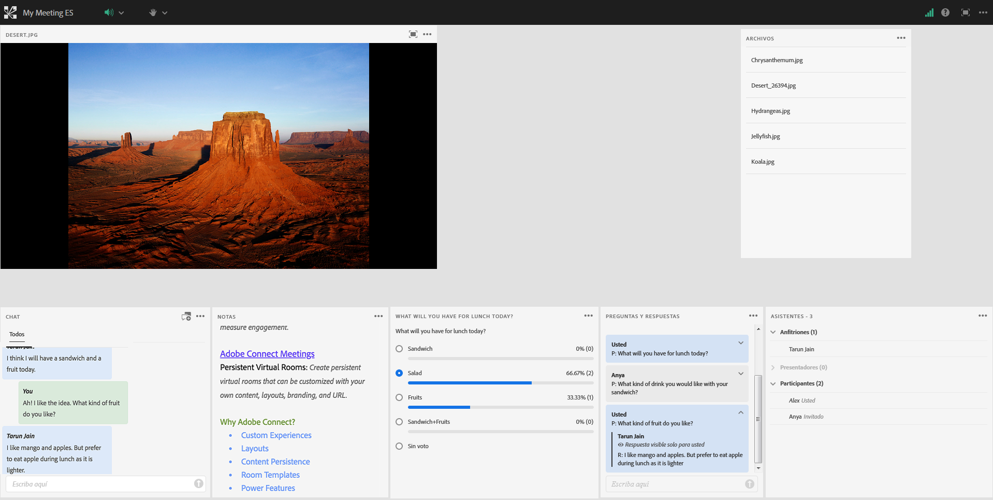
Task: Expand the lunch today question
Action: tap(741, 343)
